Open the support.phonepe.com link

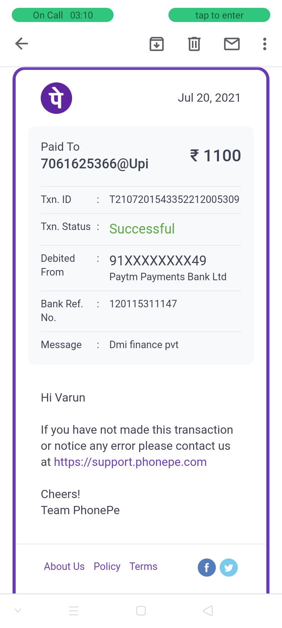130,462
